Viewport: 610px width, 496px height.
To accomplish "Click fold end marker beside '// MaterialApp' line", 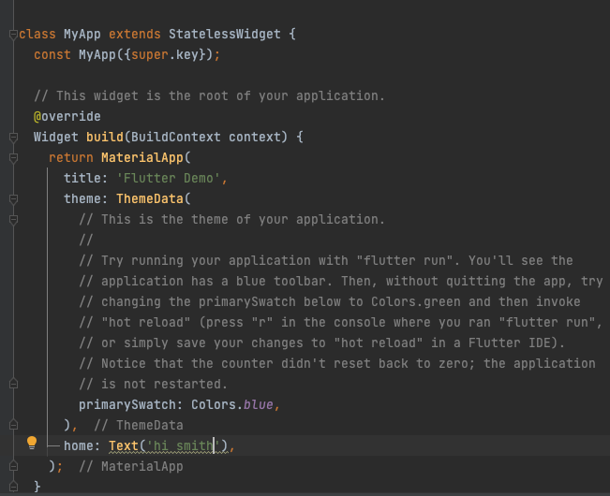I will point(13,466).
